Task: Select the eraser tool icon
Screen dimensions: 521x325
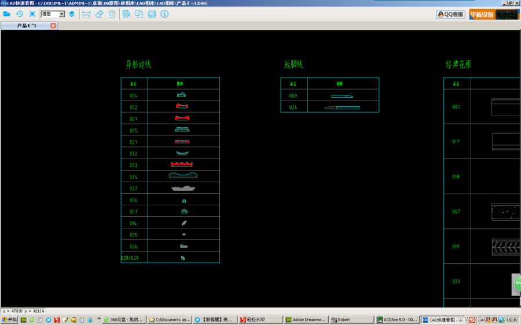Action: 99,14
